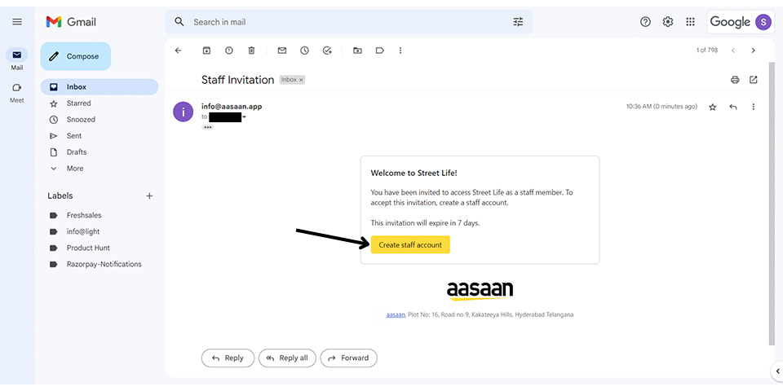Go back to inbox arrow
Screen dimensions: 783x391
click(x=179, y=51)
